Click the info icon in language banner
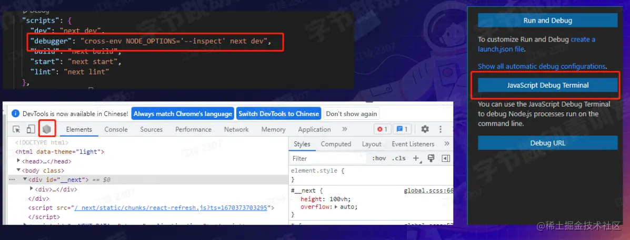The width and height of the screenshot is (630, 240). click(16, 114)
